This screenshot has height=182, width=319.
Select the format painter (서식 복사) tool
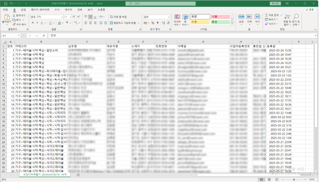[x=20, y=24]
